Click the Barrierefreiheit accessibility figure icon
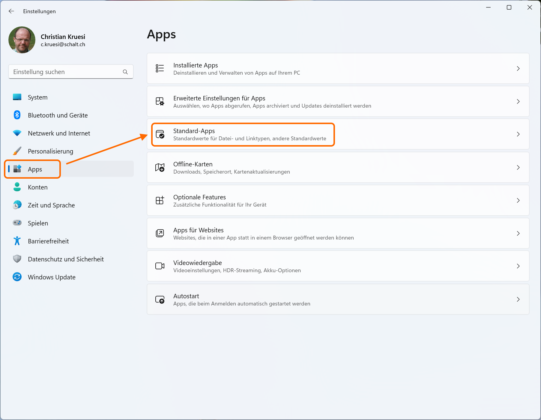Image resolution: width=541 pixels, height=420 pixels. tap(17, 241)
